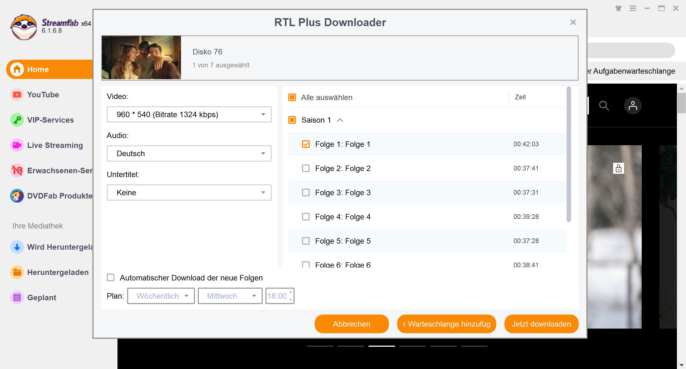Check Folge 6: Folge 6
686x369 pixels.
tap(306, 265)
